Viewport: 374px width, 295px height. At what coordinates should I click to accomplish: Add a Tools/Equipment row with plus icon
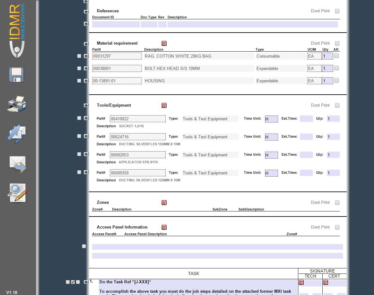pyautogui.click(x=86, y=105)
